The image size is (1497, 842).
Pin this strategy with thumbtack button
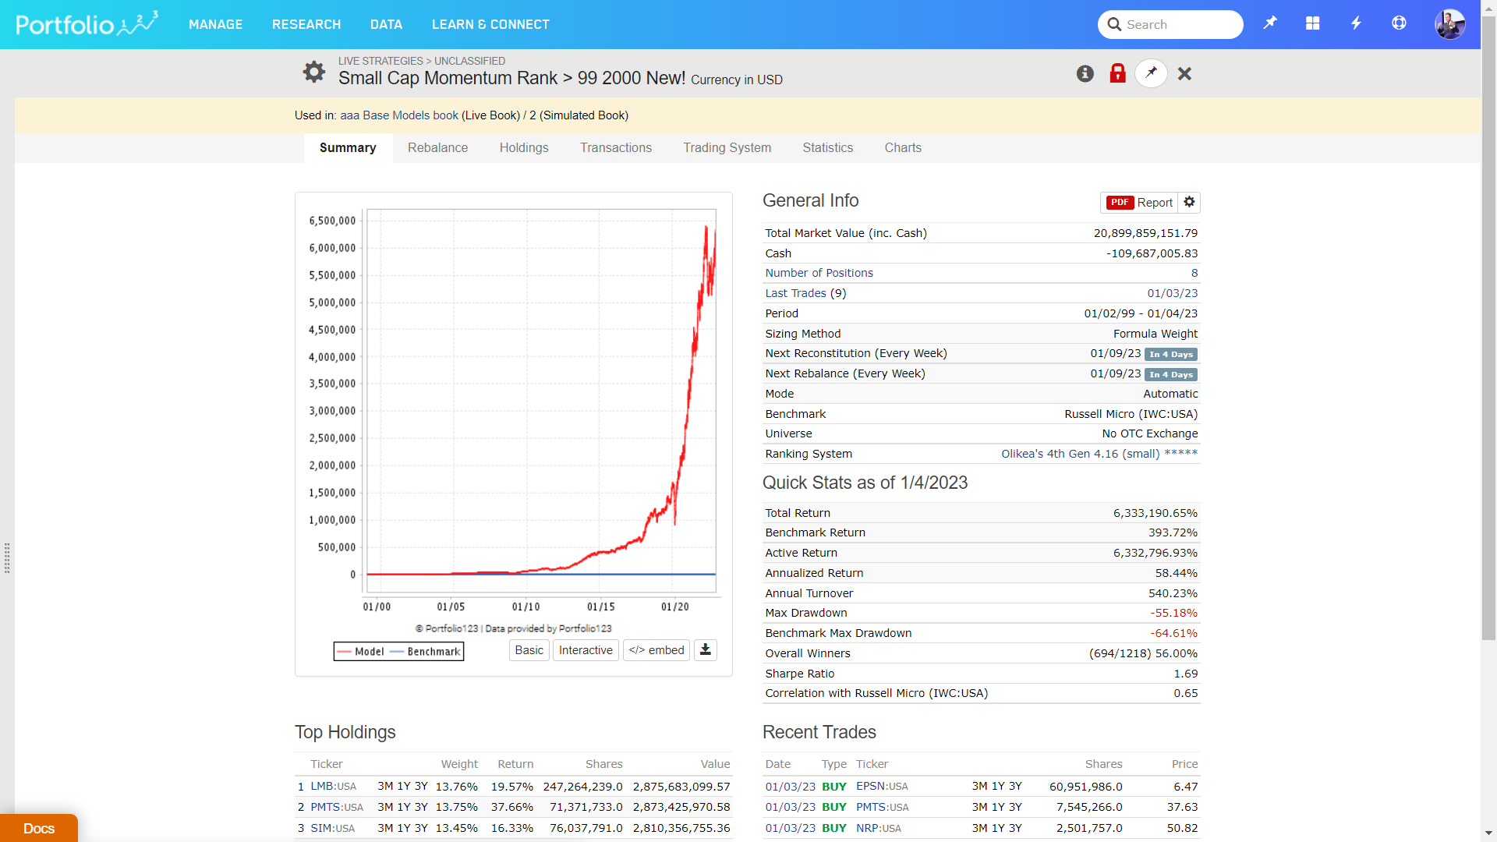(1151, 73)
